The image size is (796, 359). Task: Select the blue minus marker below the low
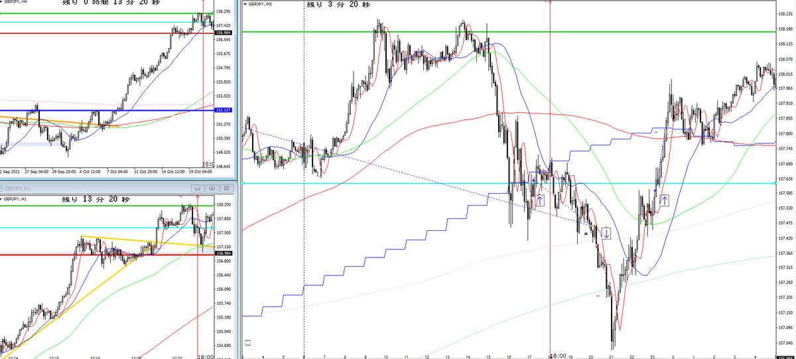coord(598,296)
